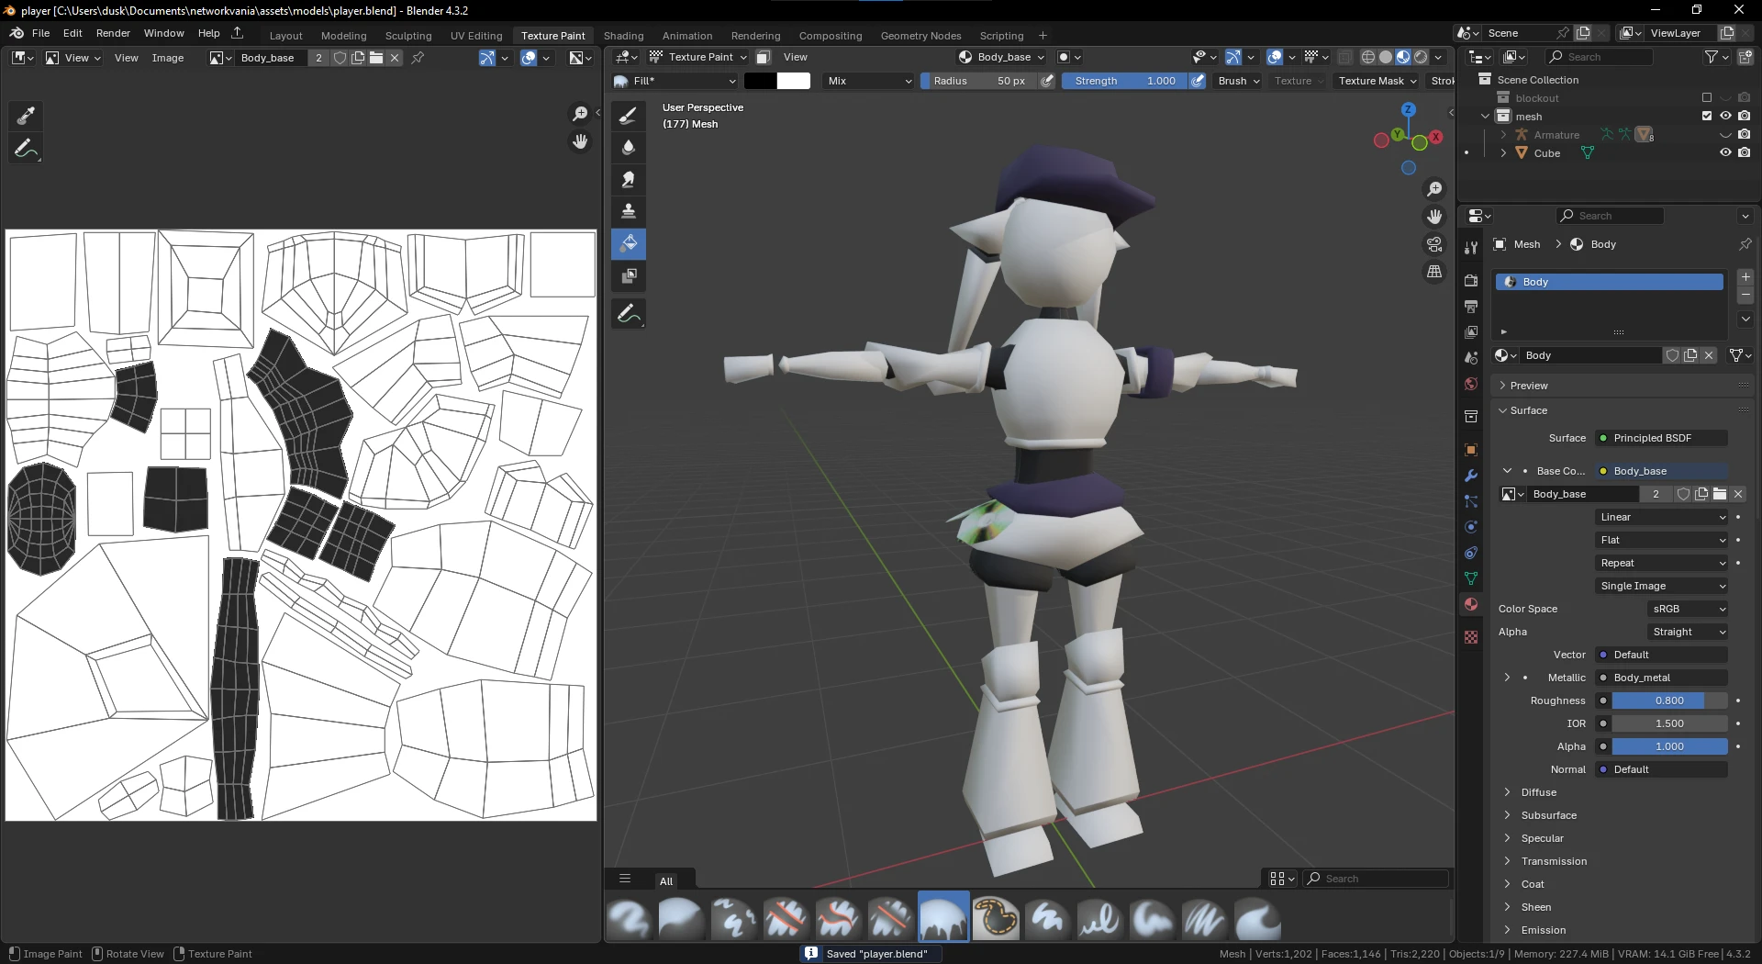Select the Draw brush tool in viewport toolbar

click(x=629, y=116)
